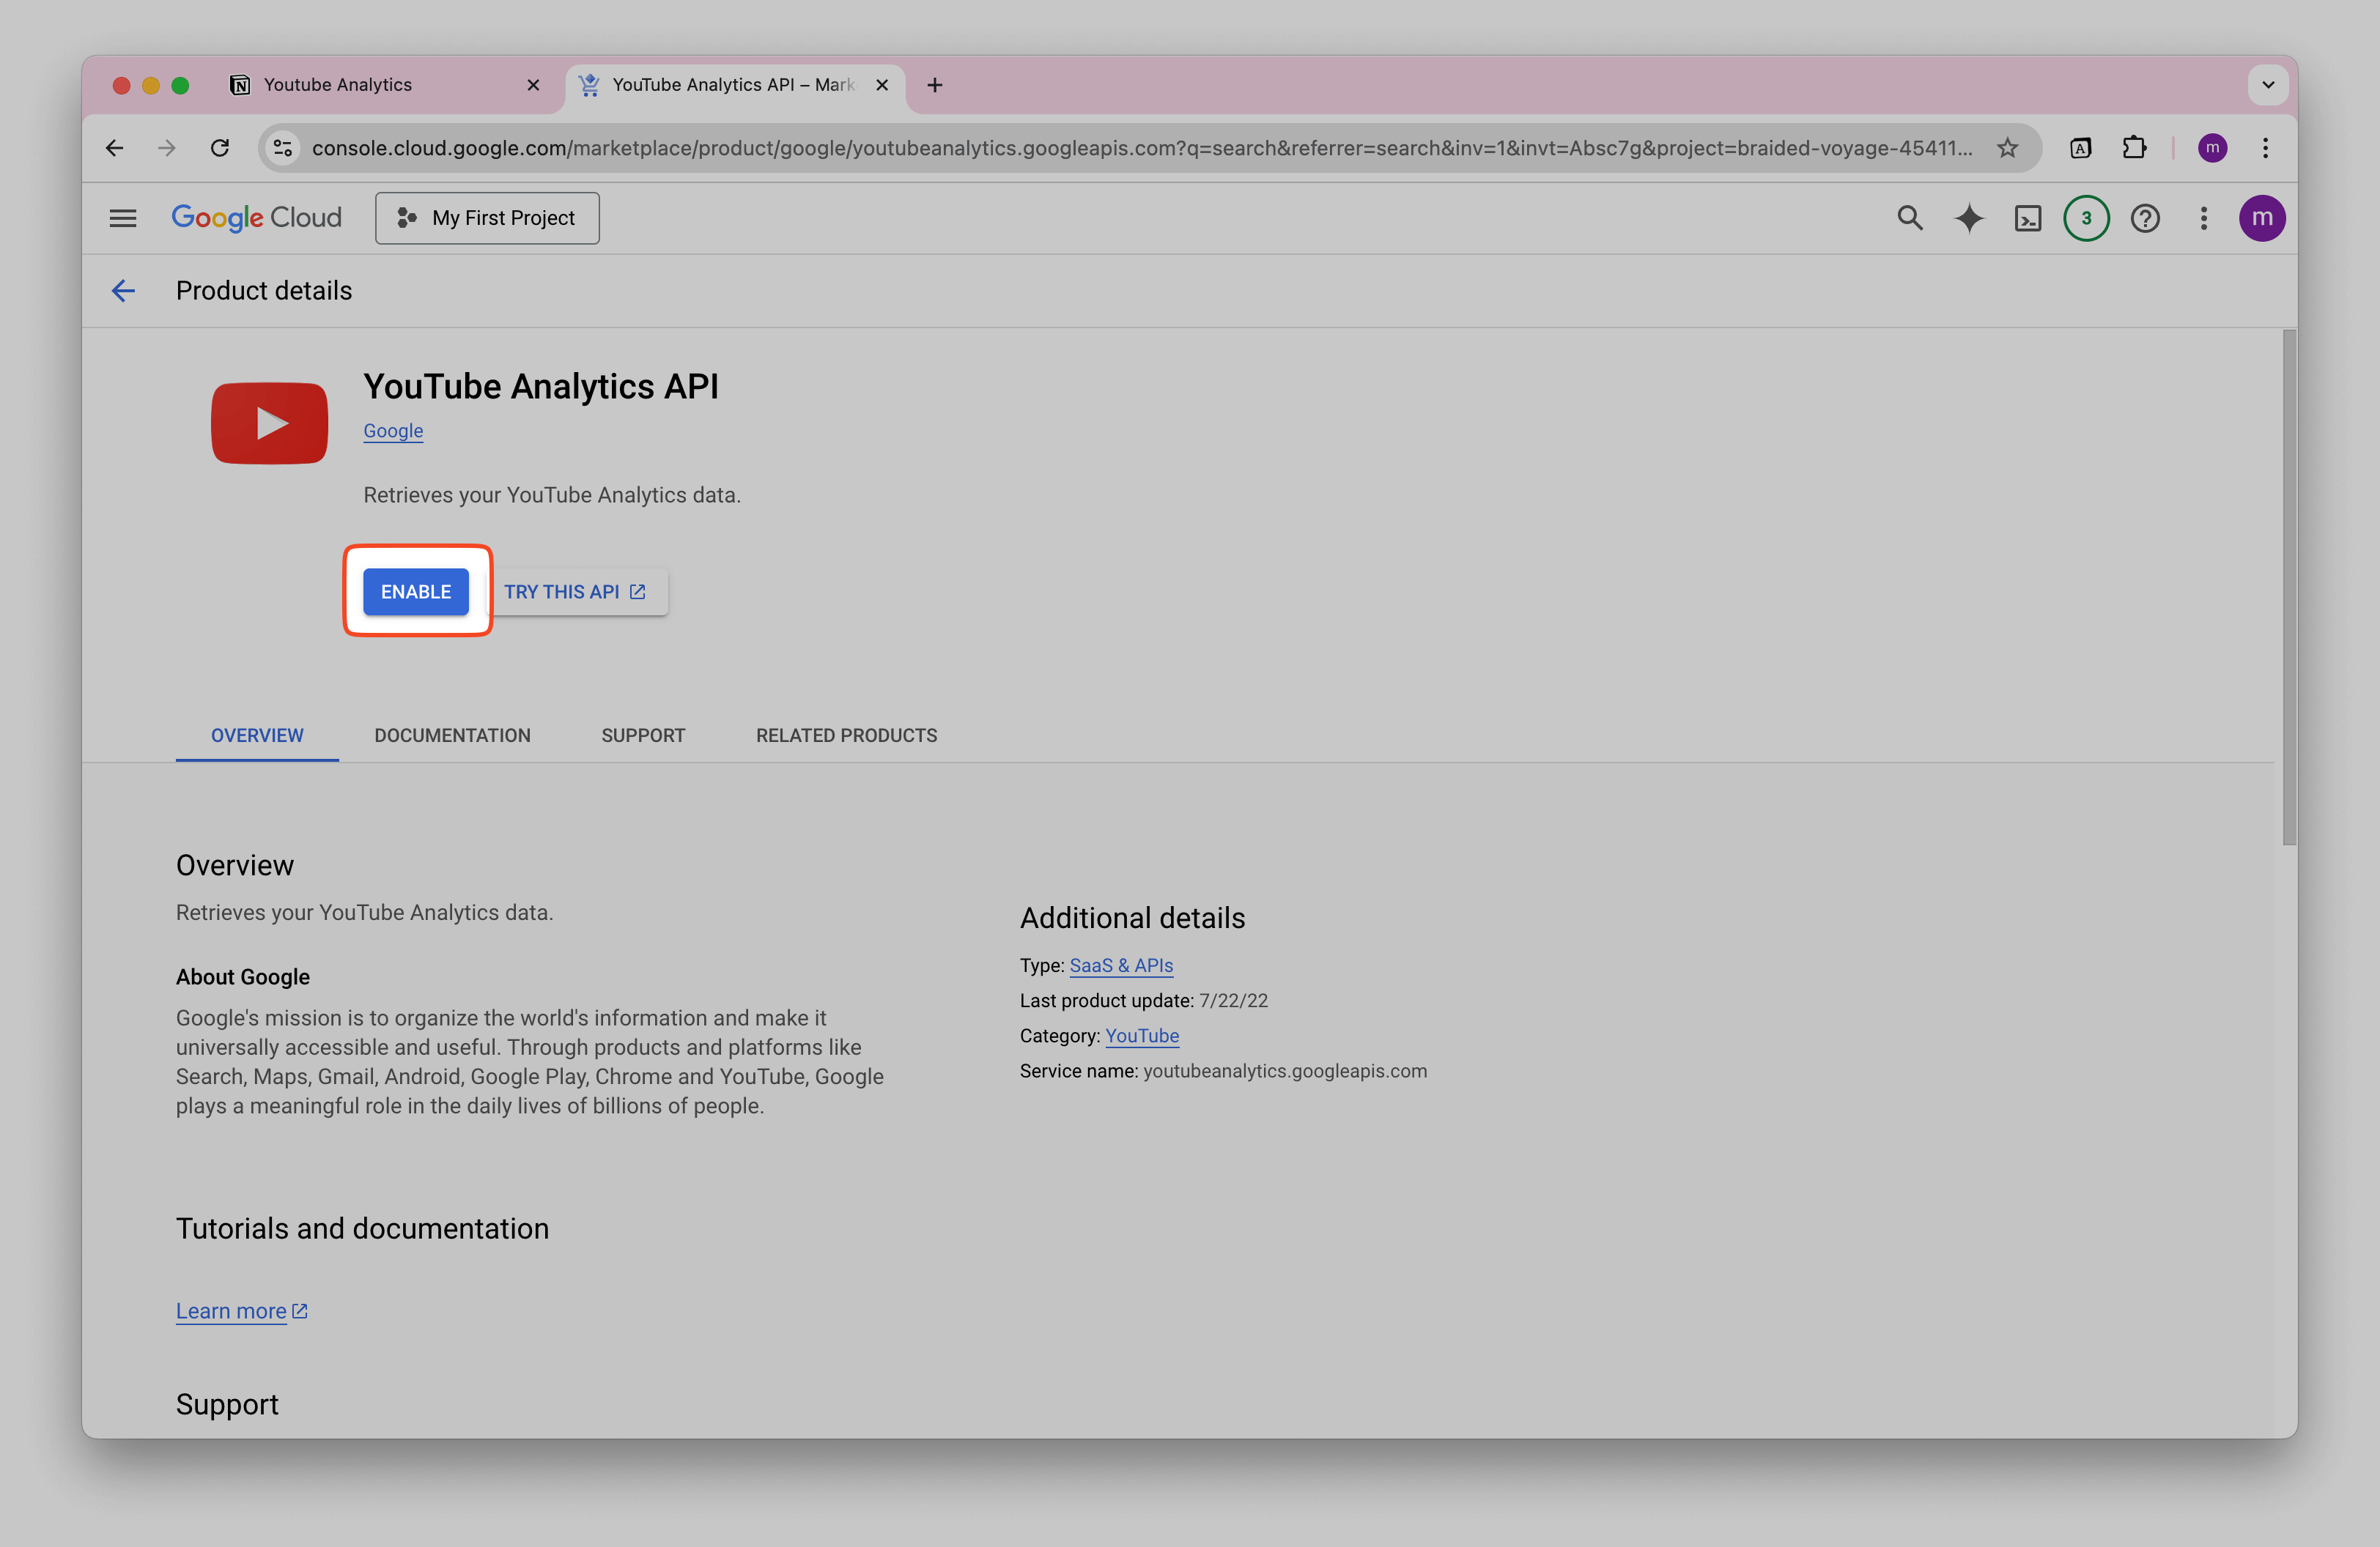Bookmark the current page
The height and width of the screenshot is (1547, 2380).
(2008, 147)
